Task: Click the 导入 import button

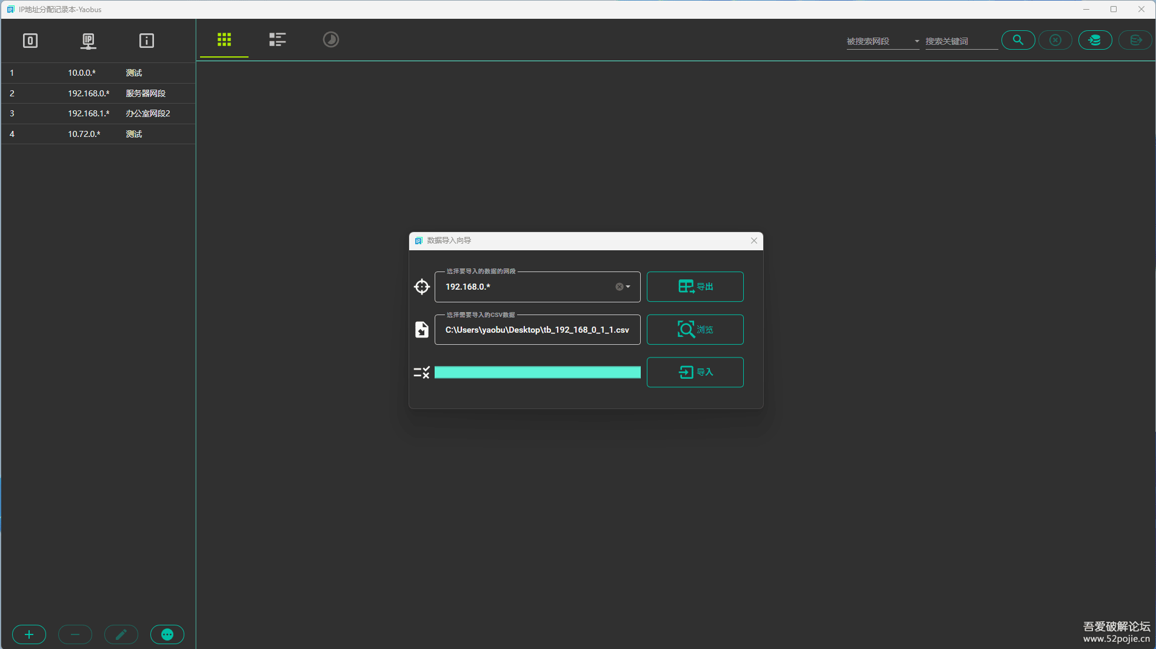Action: coord(695,372)
